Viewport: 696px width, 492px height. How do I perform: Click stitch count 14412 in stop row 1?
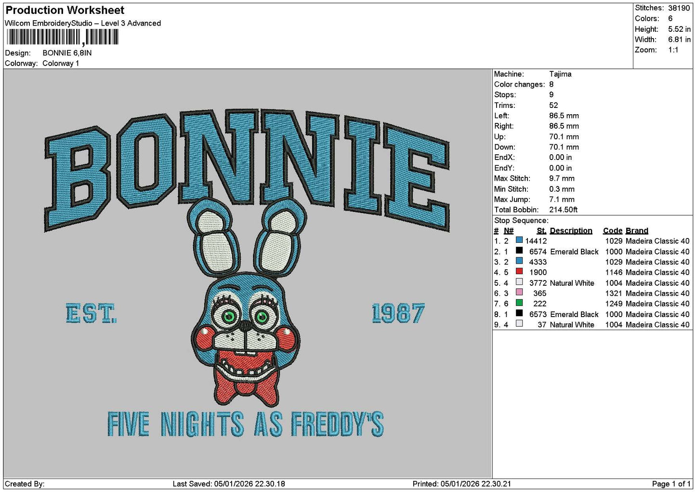pos(536,241)
